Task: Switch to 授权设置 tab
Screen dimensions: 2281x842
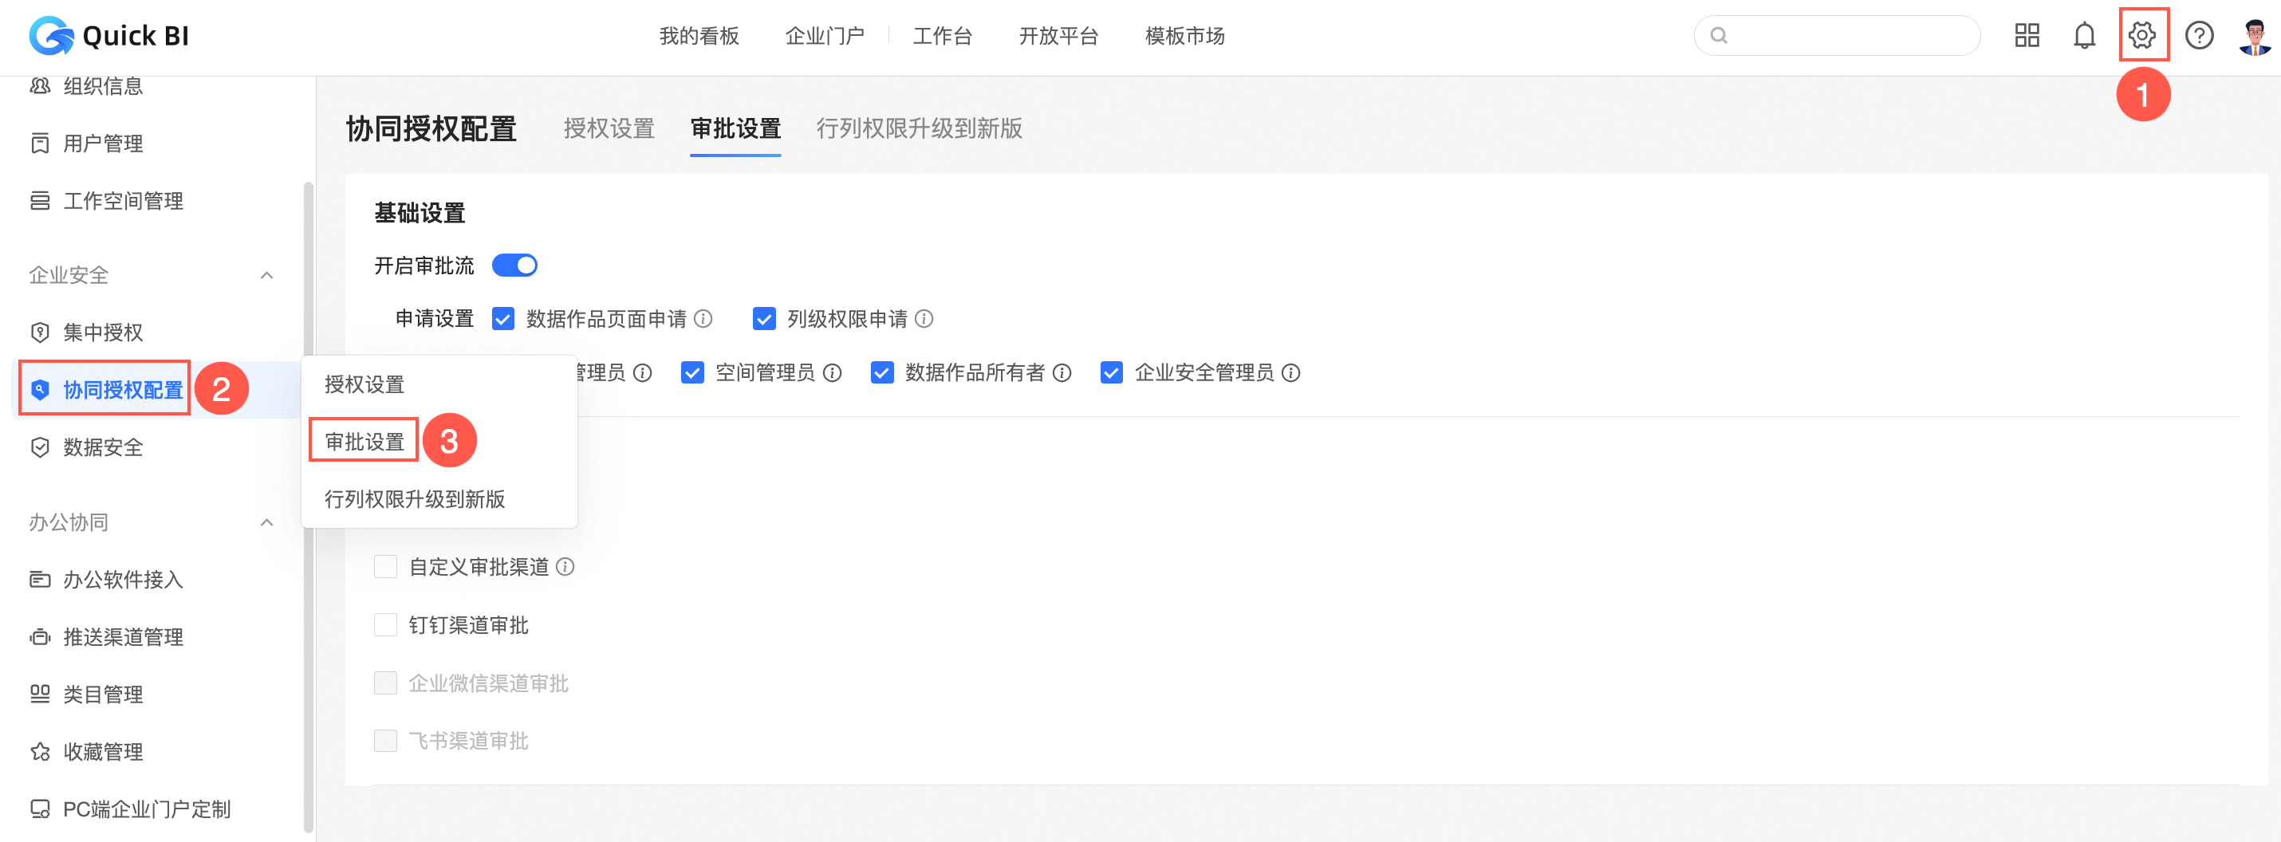Action: pyautogui.click(x=609, y=128)
